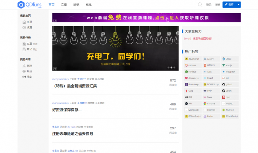
Task: Go to 充电 tab in top navigation
Action: pos(89,5)
